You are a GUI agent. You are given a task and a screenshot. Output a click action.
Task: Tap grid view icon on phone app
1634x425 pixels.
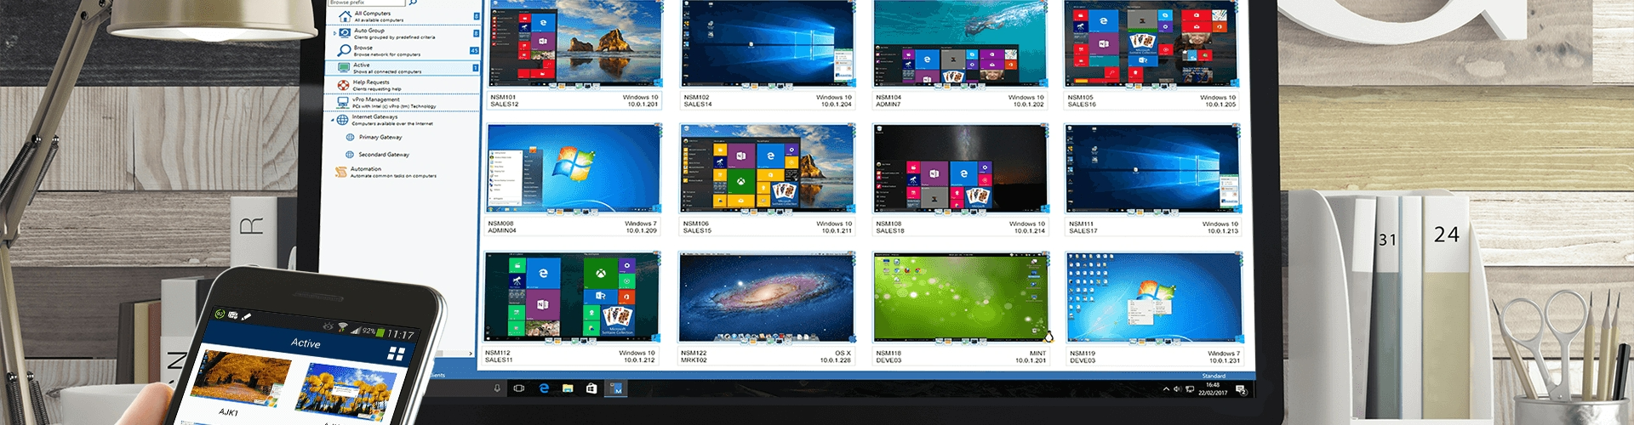click(x=396, y=354)
